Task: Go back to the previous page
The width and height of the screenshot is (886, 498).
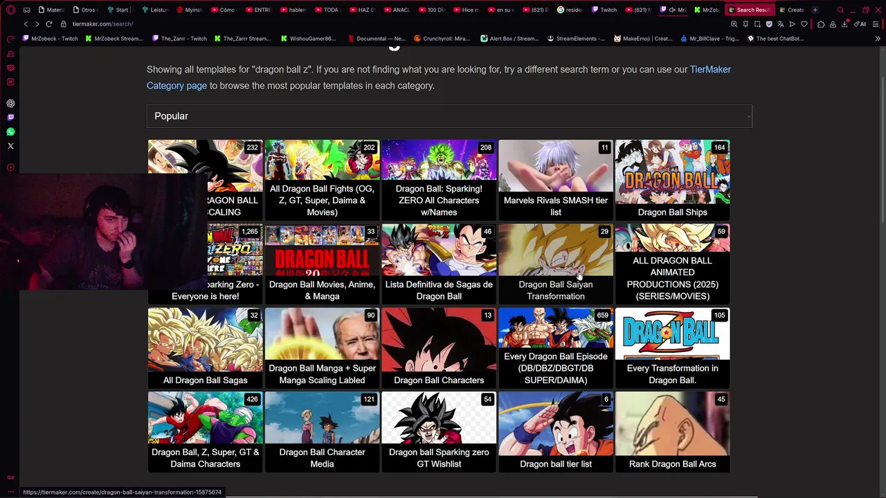Action: 26,24
